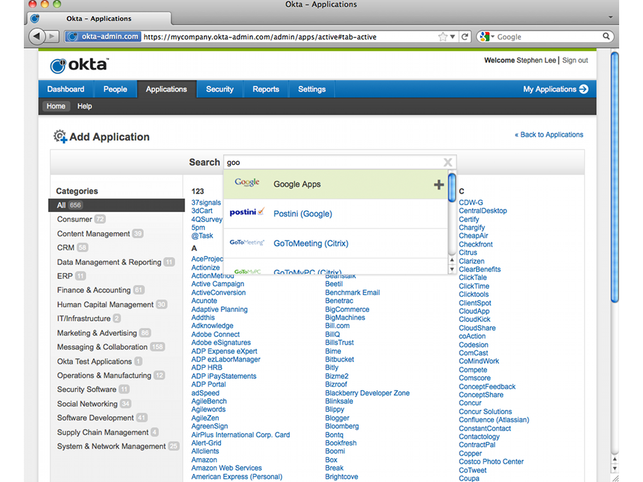Click the search results down scroll arrow

click(451, 269)
